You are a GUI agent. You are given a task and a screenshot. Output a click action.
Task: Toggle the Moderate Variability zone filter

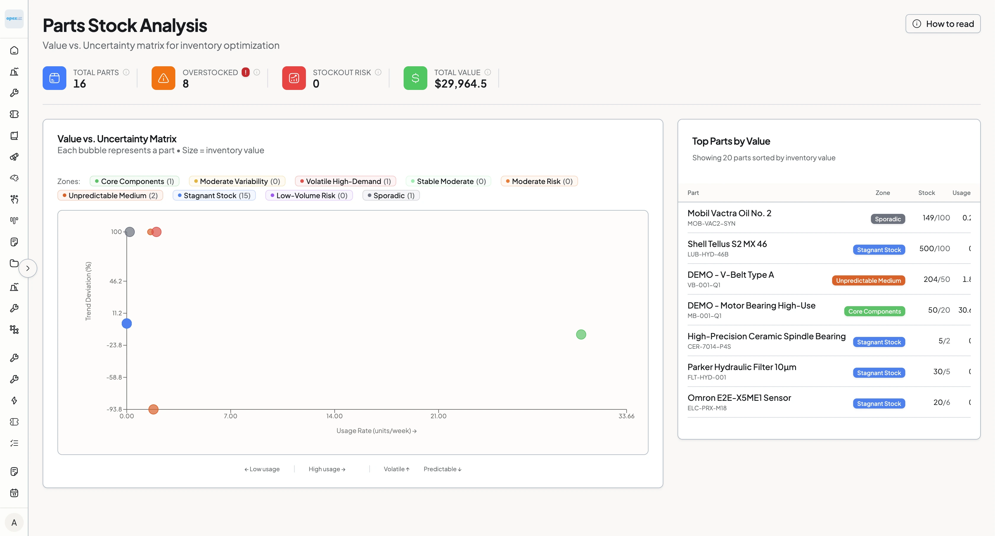pyautogui.click(x=237, y=181)
